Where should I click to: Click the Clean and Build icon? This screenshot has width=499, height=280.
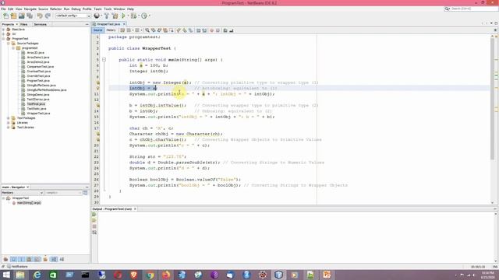(x=115, y=16)
